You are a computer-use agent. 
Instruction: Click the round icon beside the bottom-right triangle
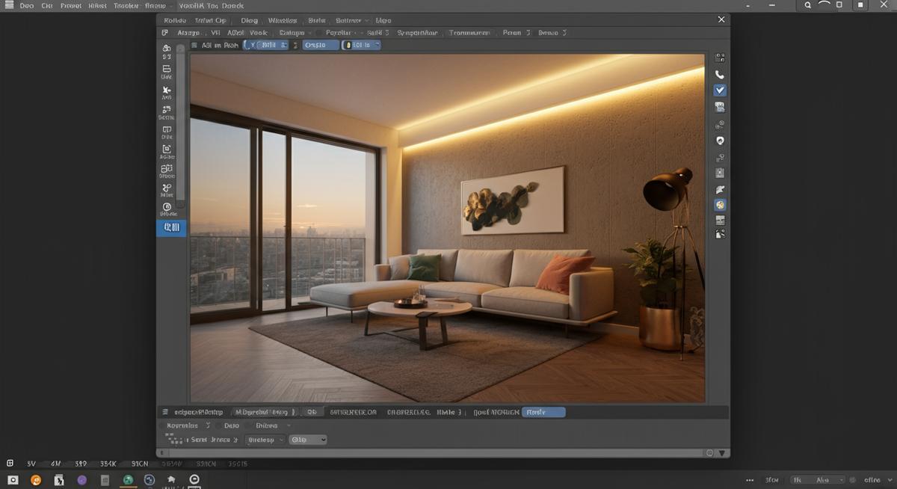click(709, 453)
